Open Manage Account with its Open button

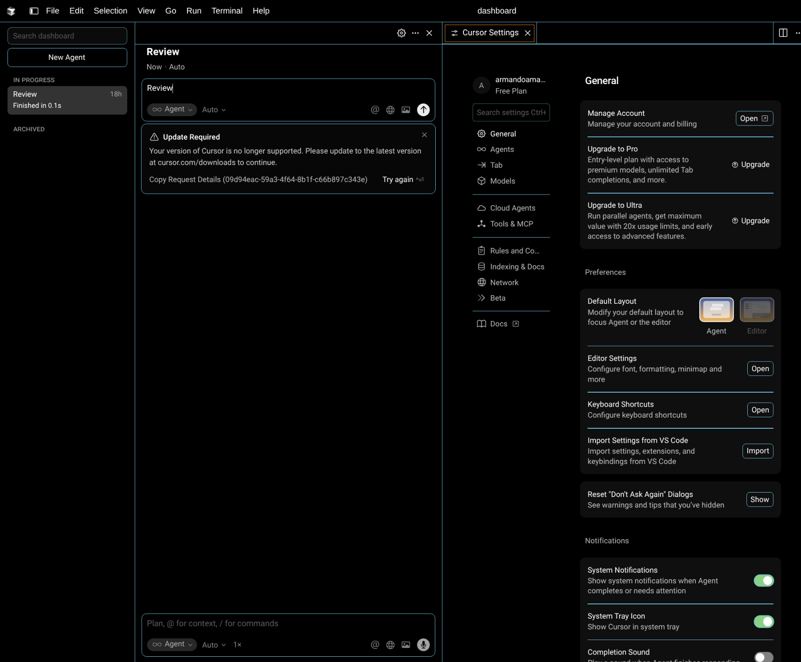pyautogui.click(x=754, y=119)
